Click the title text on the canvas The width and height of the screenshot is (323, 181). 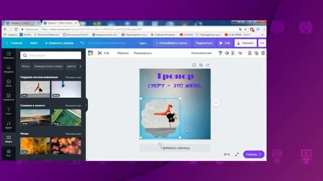[x=175, y=76]
